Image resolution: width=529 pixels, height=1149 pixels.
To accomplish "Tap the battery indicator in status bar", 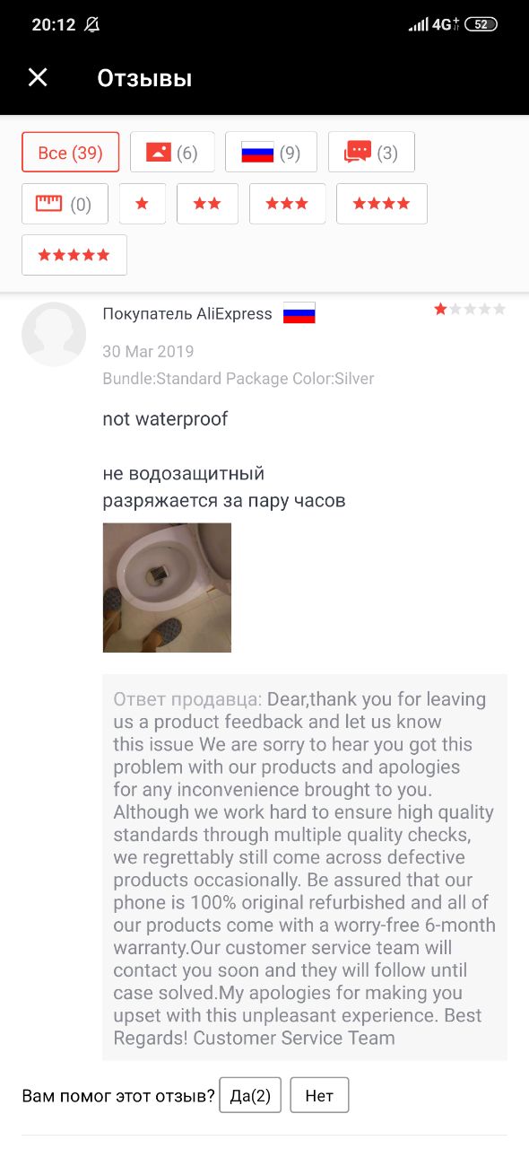I will (481, 24).
